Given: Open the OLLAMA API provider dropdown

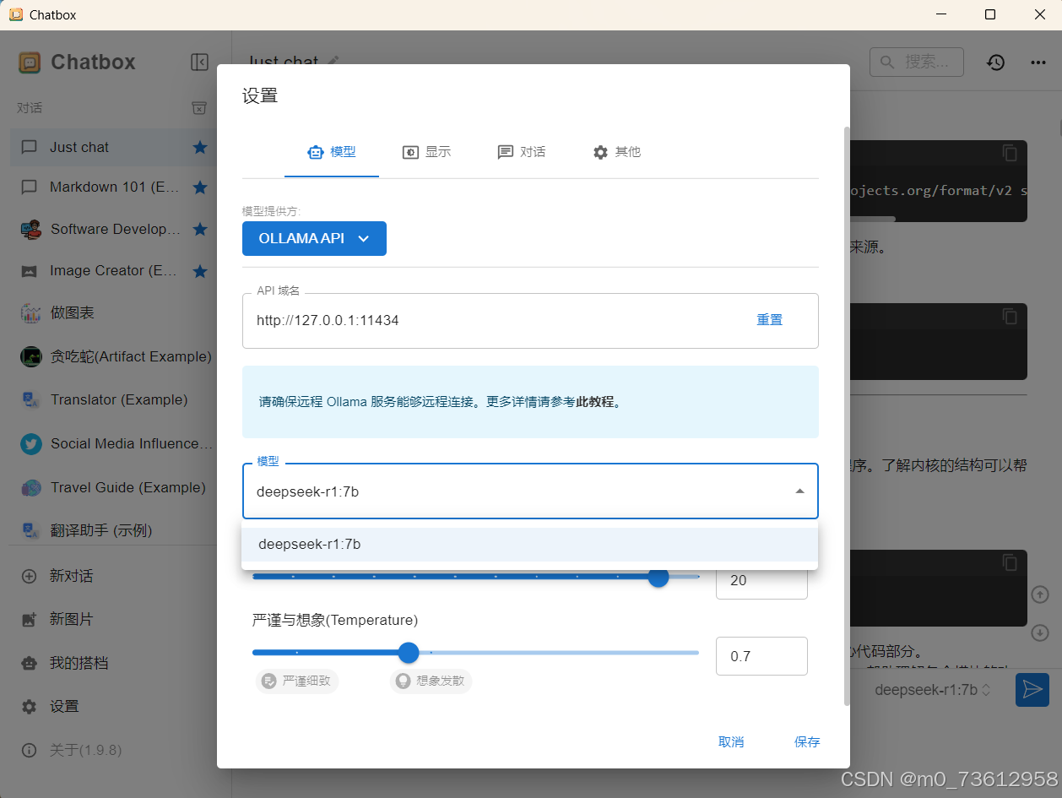Looking at the screenshot, I should pos(314,238).
